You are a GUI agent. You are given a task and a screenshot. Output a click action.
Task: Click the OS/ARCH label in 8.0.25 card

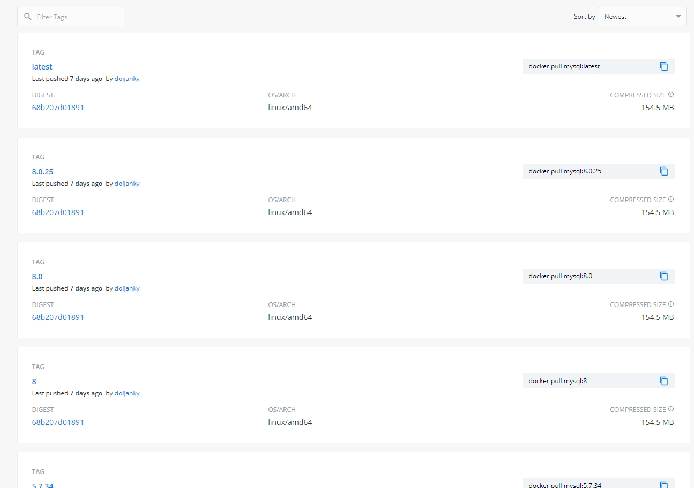pos(282,200)
